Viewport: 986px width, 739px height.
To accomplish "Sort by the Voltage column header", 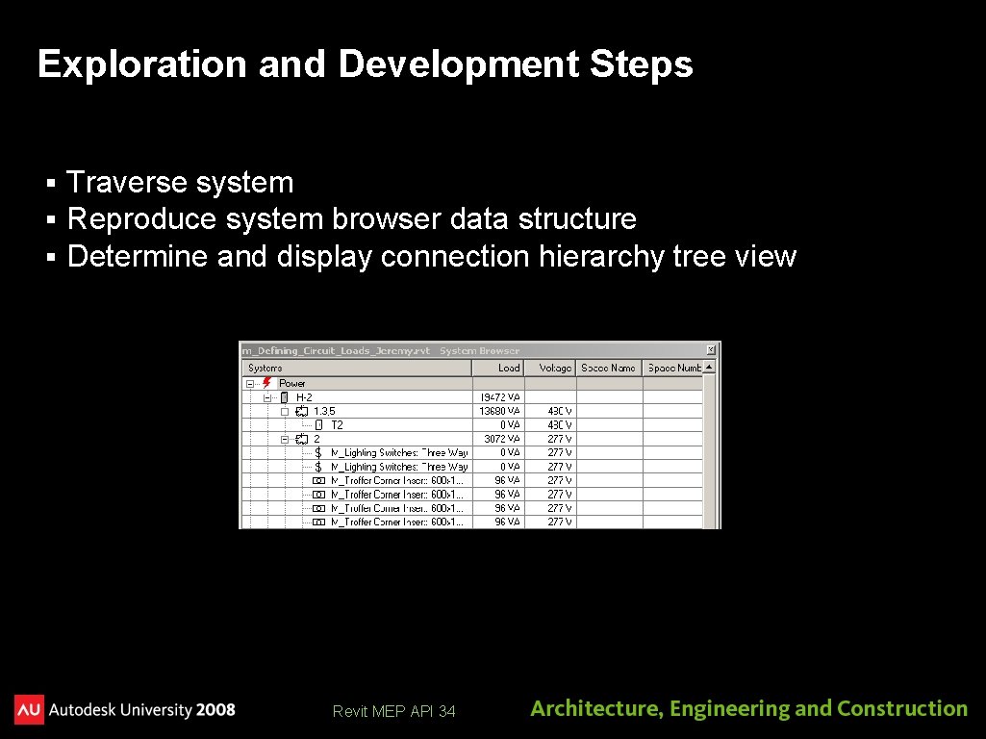I will pos(549,368).
